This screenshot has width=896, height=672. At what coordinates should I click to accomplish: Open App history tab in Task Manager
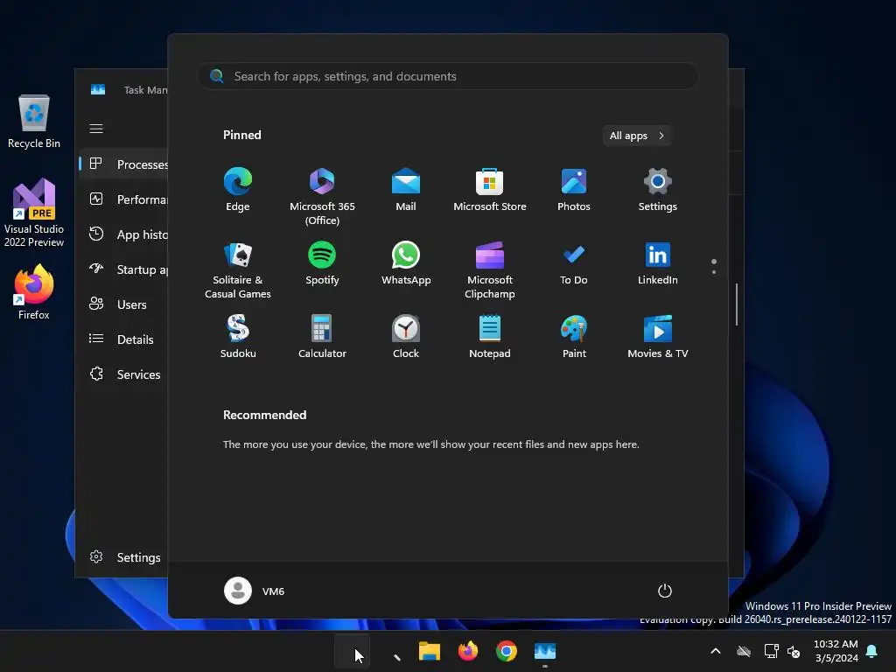click(x=123, y=234)
